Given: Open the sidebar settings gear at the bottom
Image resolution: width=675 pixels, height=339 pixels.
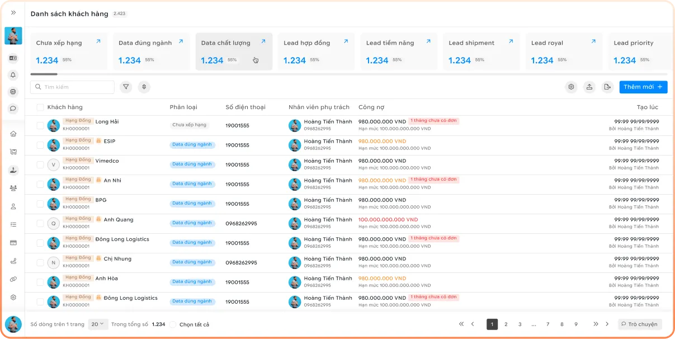Looking at the screenshot, I should pyautogui.click(x=13, y=297).
